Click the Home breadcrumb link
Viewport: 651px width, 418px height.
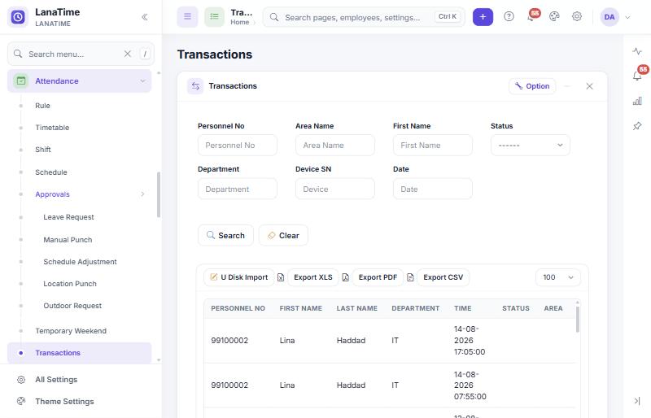[239, 22]
